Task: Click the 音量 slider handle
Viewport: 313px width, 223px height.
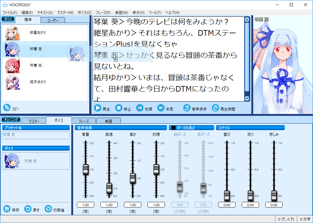Action: pyautogui.click(x=86, y=169)
